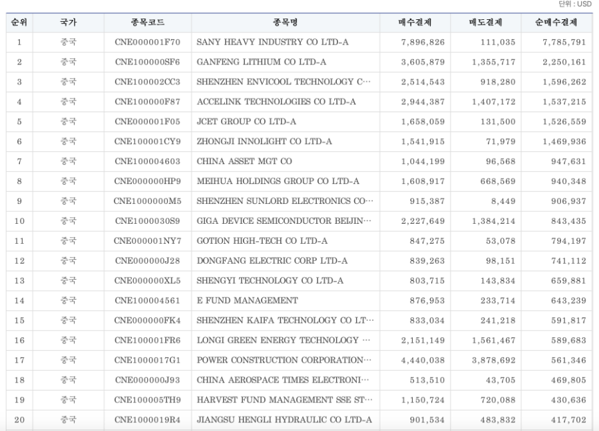Click the 매도결제 column header
The width and height of the screenshot is (599, 431).
point(486,23)
